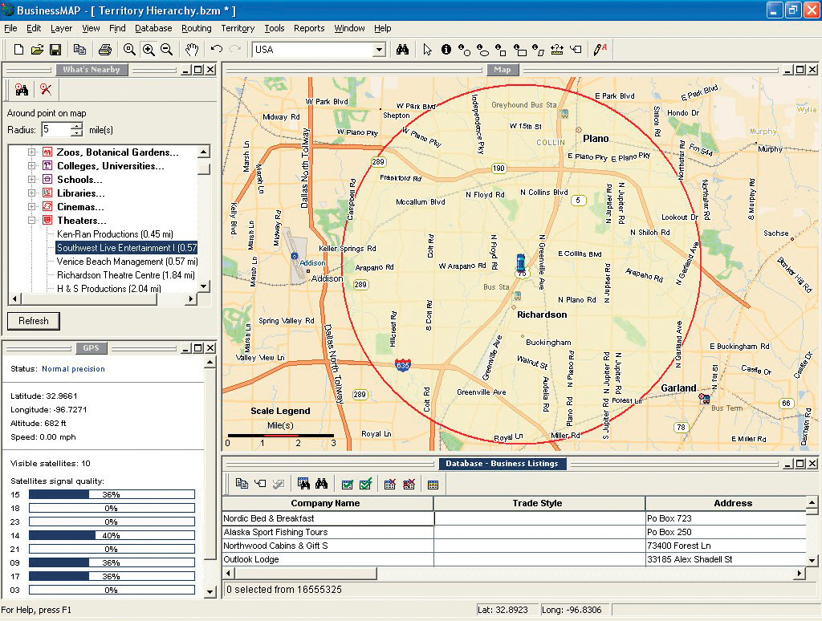Click the Print icon in toolbar
The image size is (822, 621).
[x=104, y=50]
